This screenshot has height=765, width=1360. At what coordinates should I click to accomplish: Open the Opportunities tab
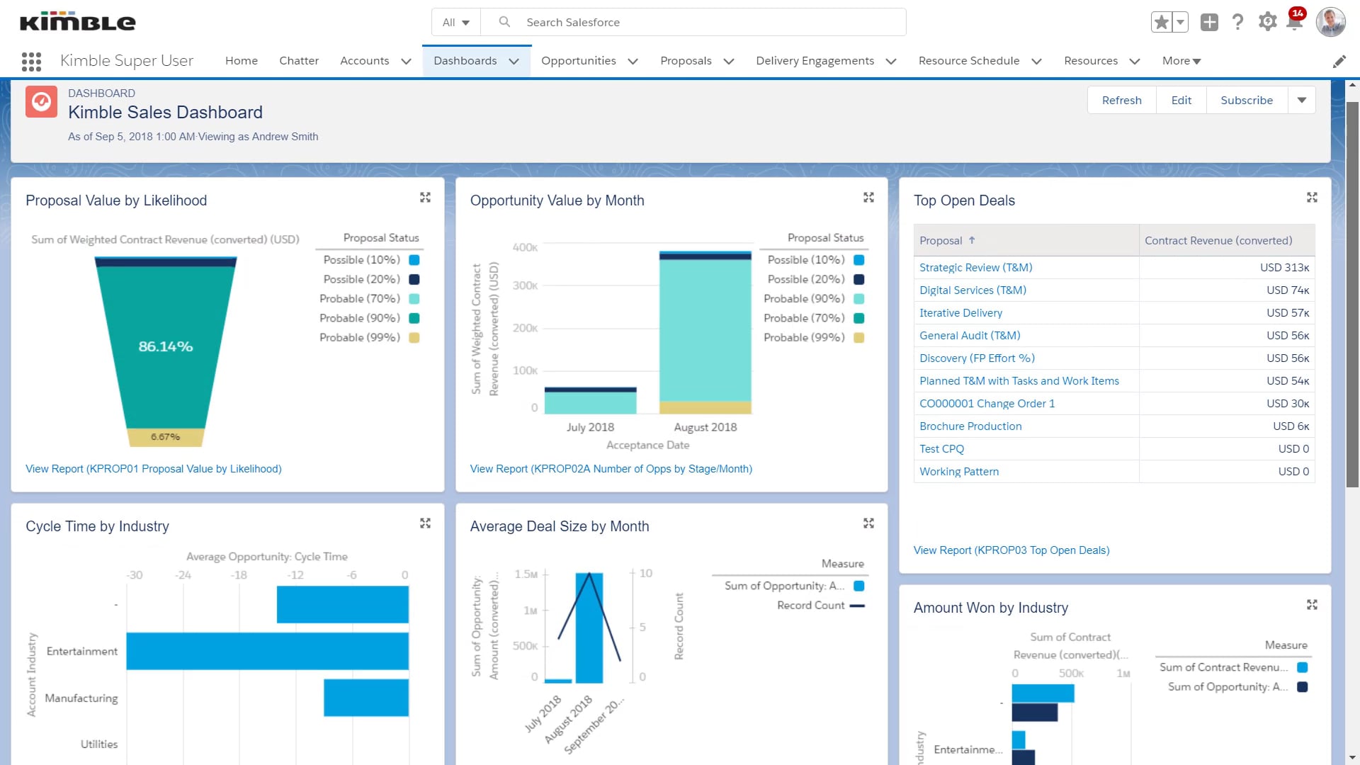coord(579,61)
